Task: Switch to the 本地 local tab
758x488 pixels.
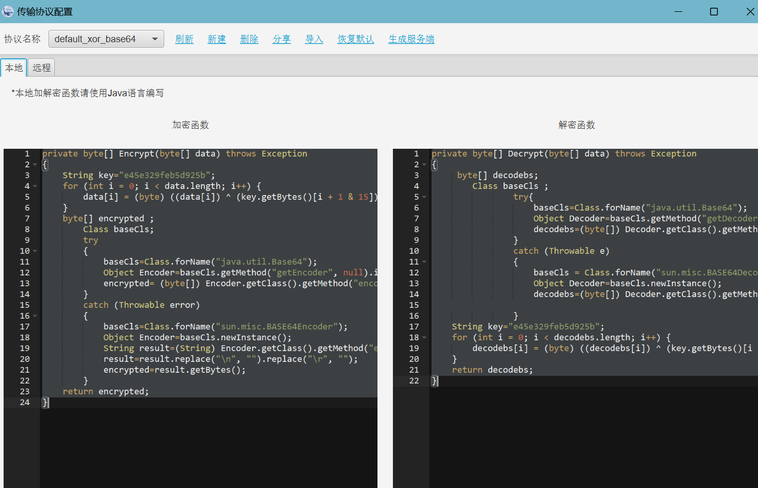Action: click(14, 67)
